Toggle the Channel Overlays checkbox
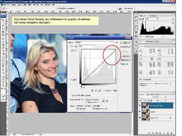This screenshot has height=136, width=182. [x=77, y=106]
